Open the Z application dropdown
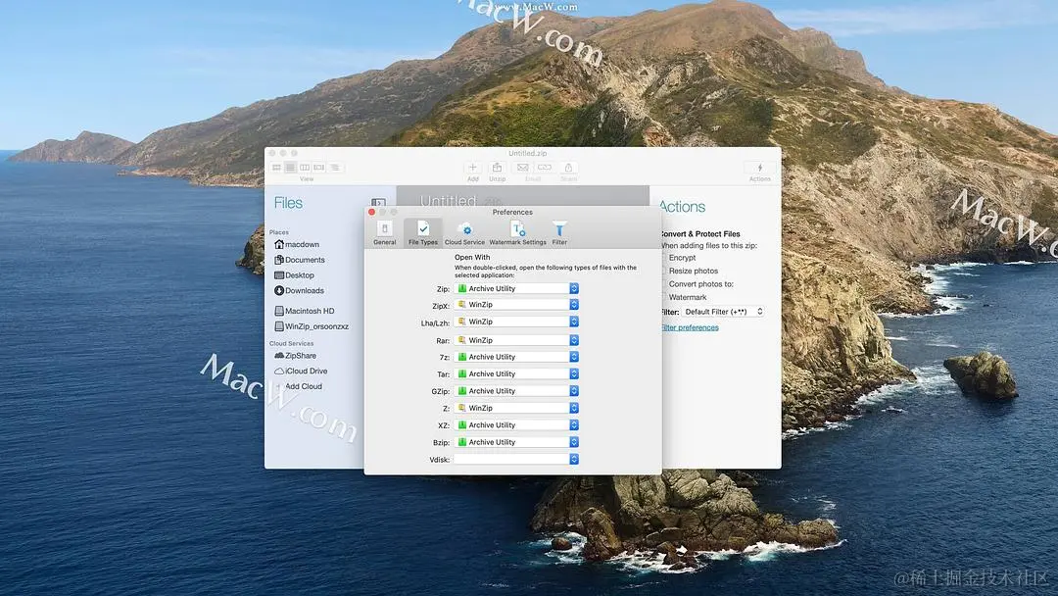 (x=516, y=409)
